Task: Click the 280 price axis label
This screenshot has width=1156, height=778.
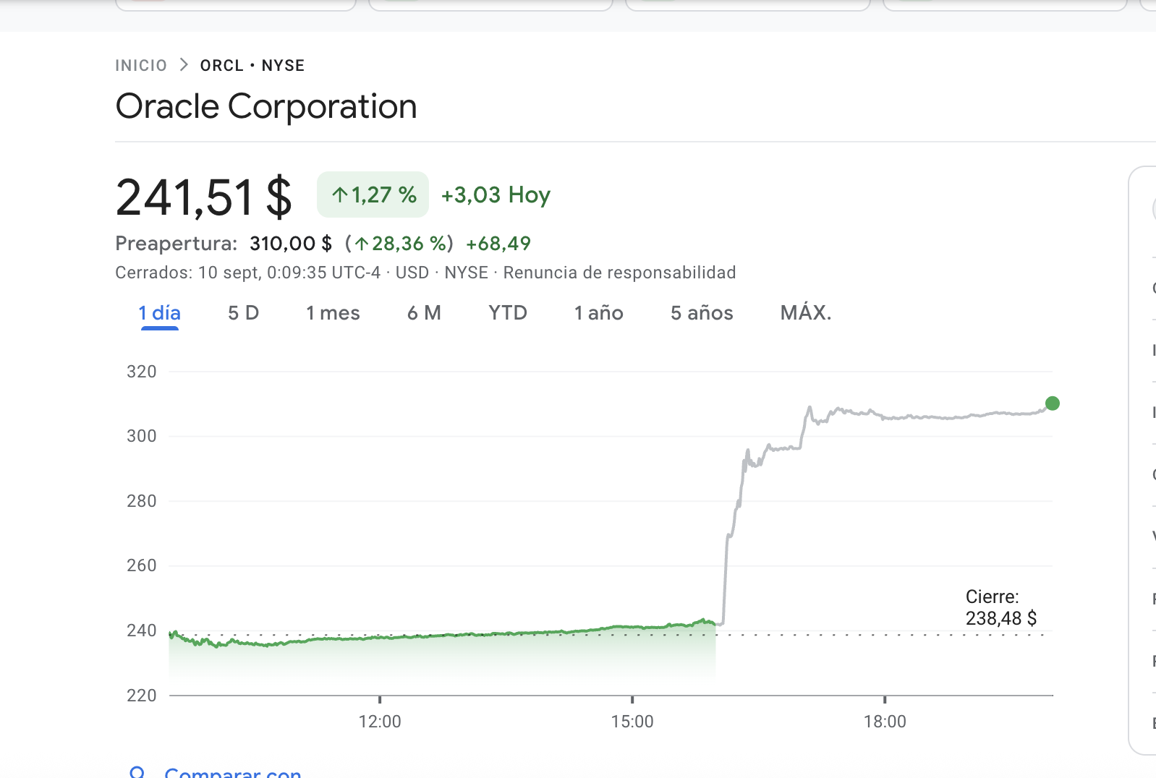Action: click(x=142, y=501)
